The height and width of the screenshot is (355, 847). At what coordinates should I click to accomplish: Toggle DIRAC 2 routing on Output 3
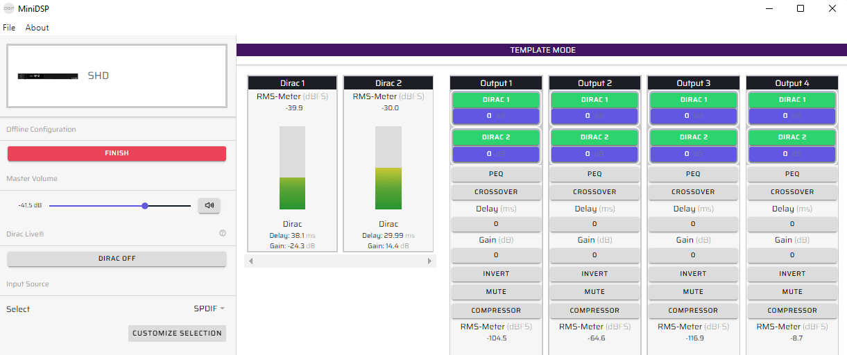[x=693, y=137]
